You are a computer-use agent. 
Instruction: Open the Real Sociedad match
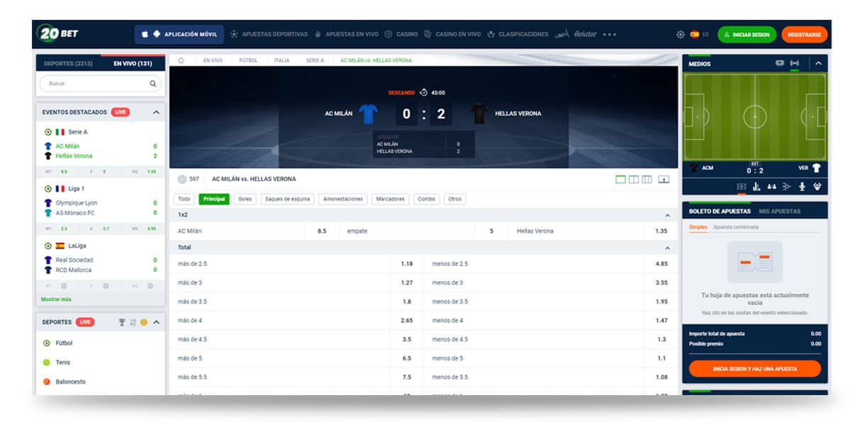coord(74,260)
